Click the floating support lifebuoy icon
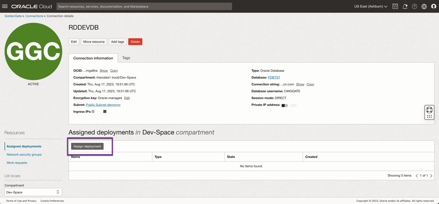The image size is (439, 204). coord(429,110)
